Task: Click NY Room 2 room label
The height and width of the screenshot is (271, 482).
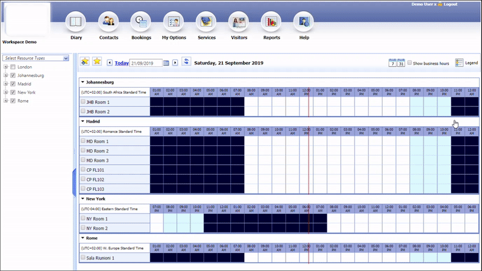Action: [97, 228]
